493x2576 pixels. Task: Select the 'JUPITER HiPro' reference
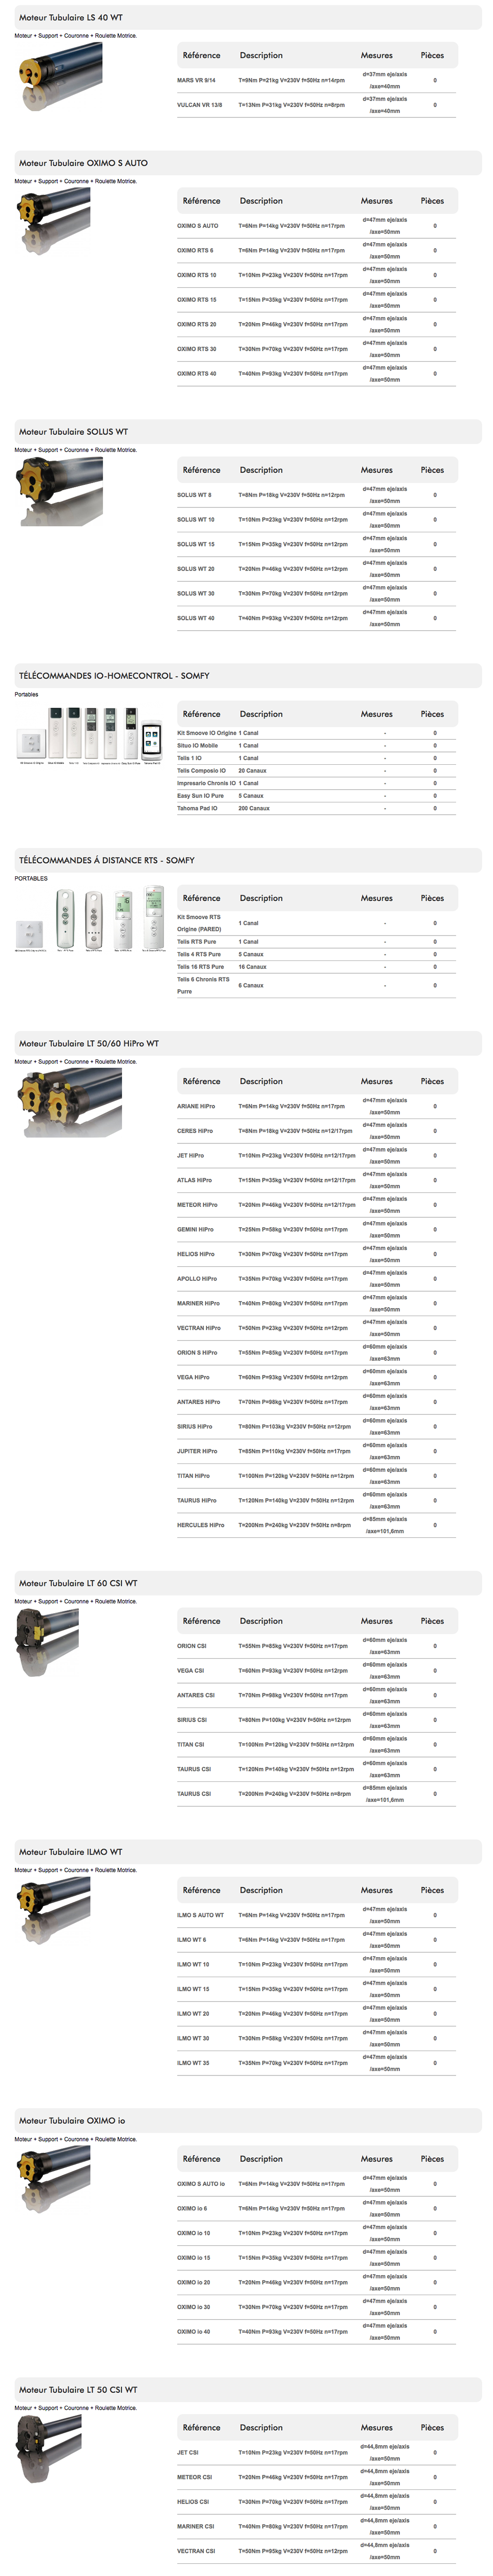click(197, 1452)
